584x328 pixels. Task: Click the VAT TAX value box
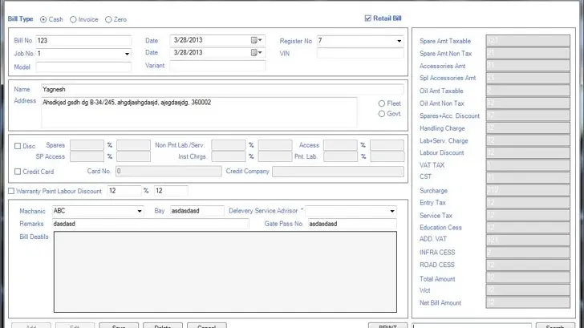[528, 165]
